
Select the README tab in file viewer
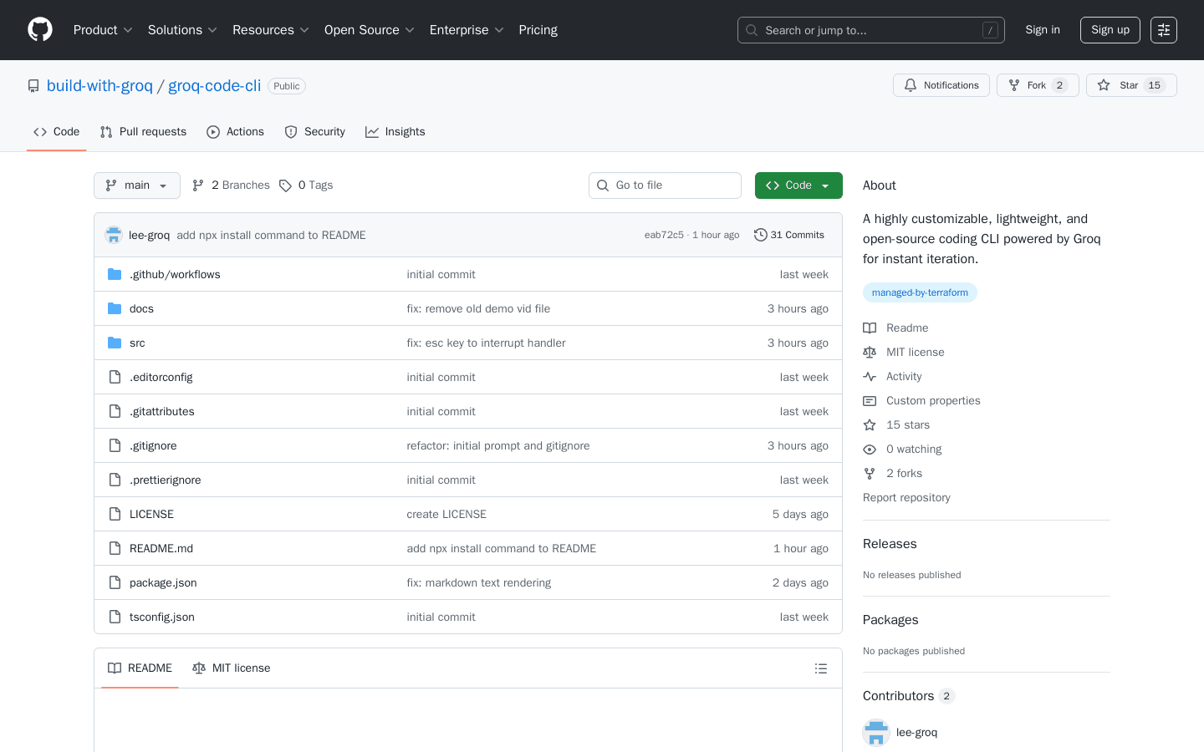tap(140, 668)
